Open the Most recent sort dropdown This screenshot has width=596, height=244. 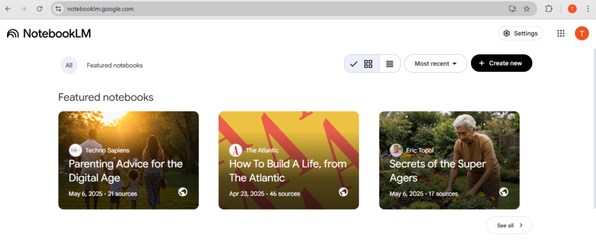point(435,64)
